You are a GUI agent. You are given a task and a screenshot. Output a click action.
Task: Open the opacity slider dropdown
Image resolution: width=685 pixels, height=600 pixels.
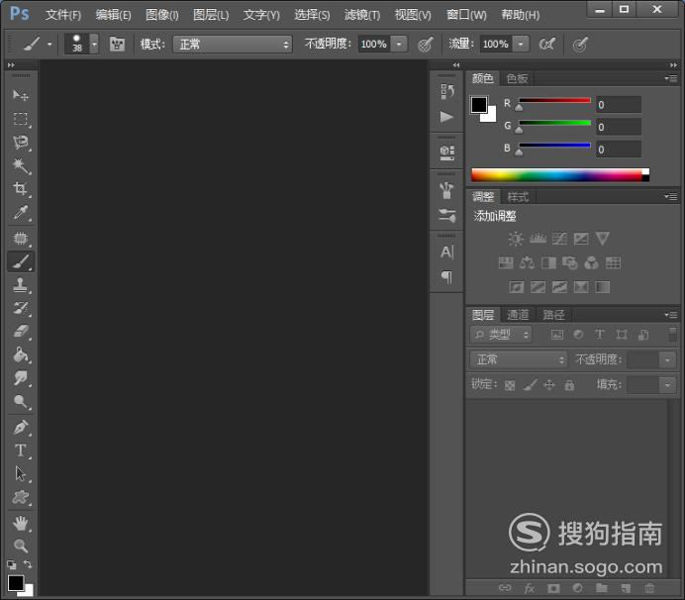399,45
